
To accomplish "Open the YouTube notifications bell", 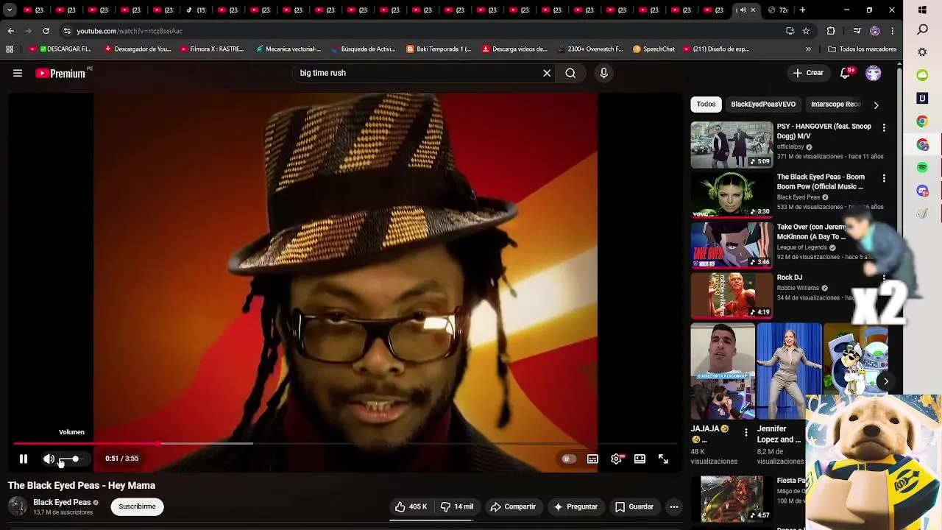I will (846, 73).
